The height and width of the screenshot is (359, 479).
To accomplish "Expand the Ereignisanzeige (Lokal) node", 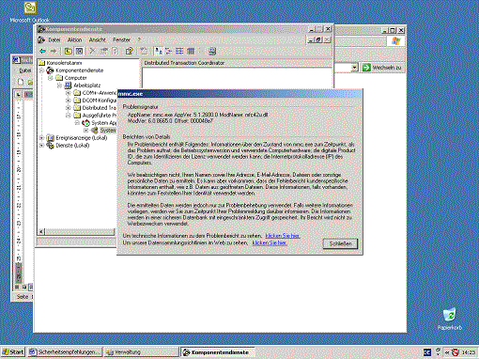I will click(41, 138).
